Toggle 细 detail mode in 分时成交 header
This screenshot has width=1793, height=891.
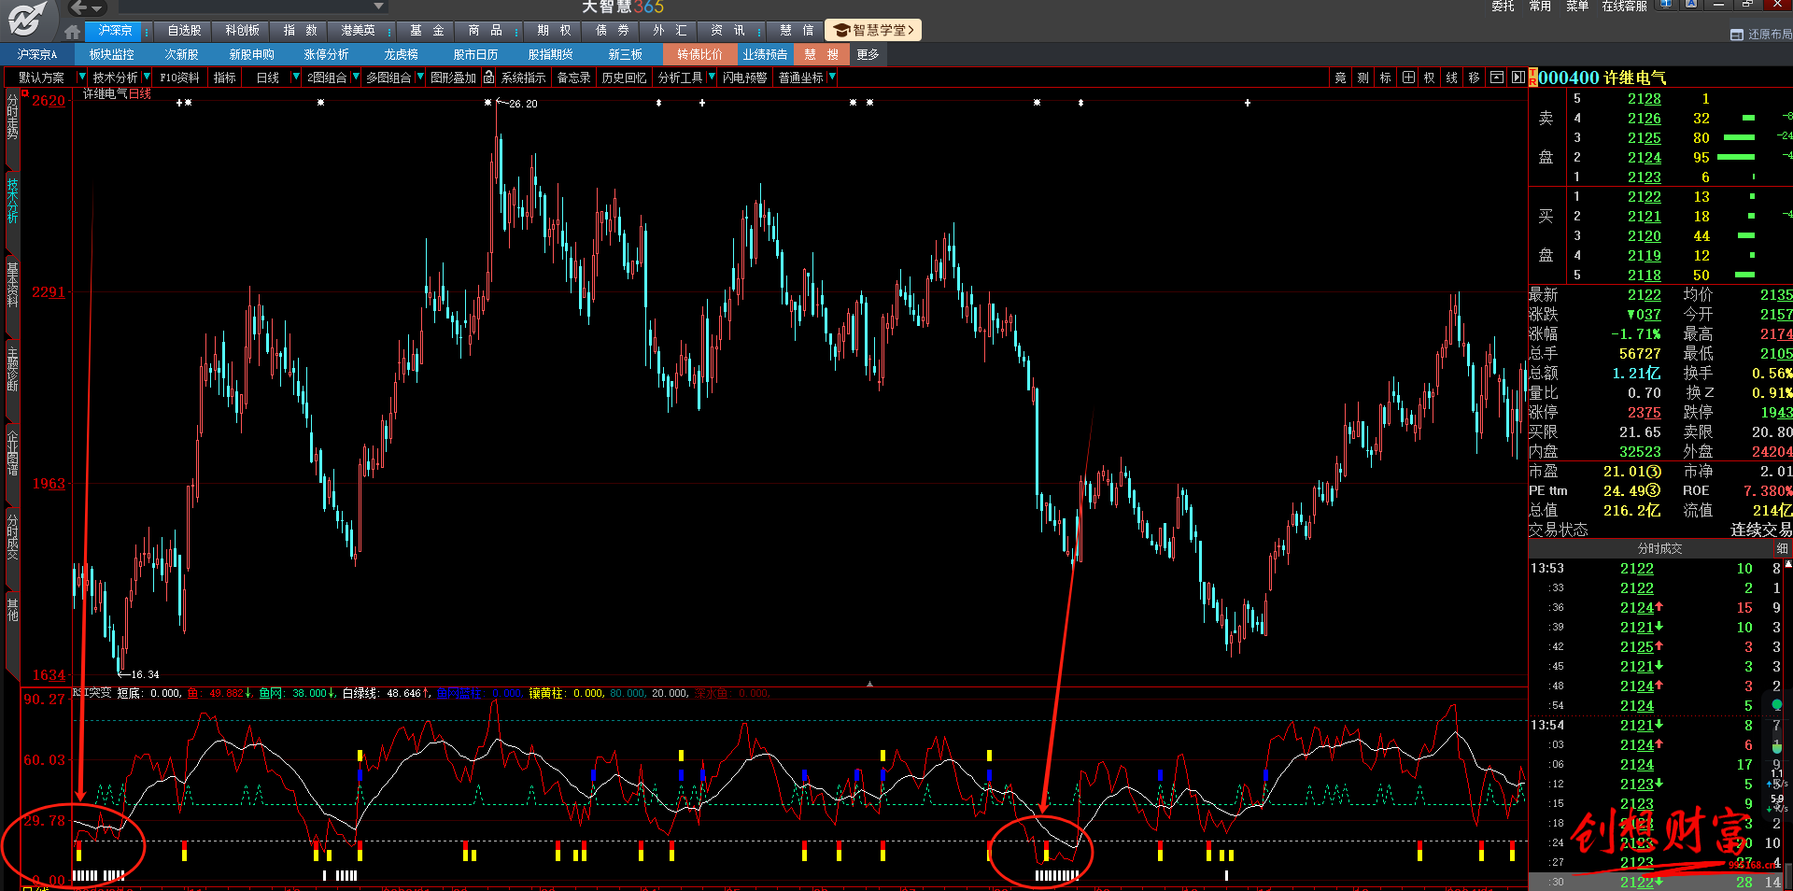(x=1782, y=548)
